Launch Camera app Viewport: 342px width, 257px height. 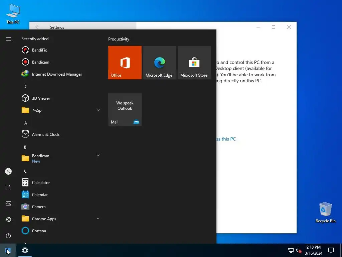click(61, 206)
